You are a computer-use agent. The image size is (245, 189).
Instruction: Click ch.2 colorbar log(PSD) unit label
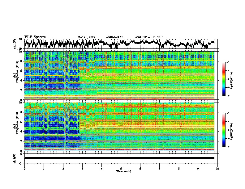(232, 131)
